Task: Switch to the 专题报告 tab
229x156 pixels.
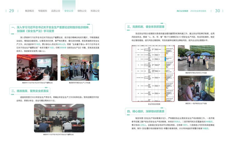Action: (43, 11)
